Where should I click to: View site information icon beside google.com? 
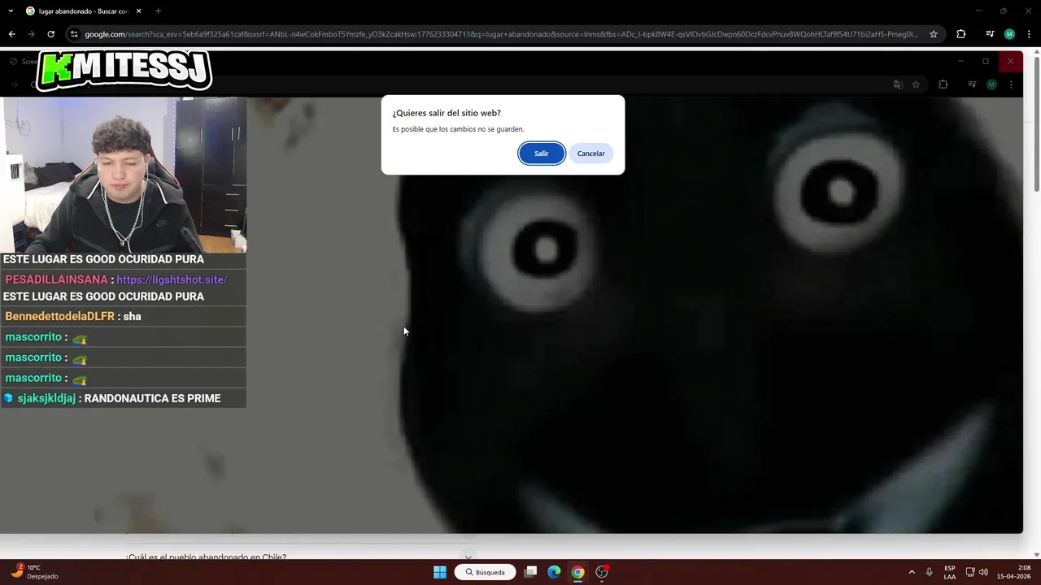[x=74, y=34]
